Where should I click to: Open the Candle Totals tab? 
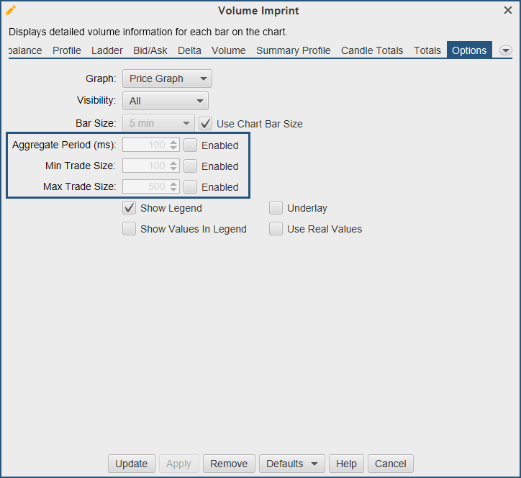372,50
